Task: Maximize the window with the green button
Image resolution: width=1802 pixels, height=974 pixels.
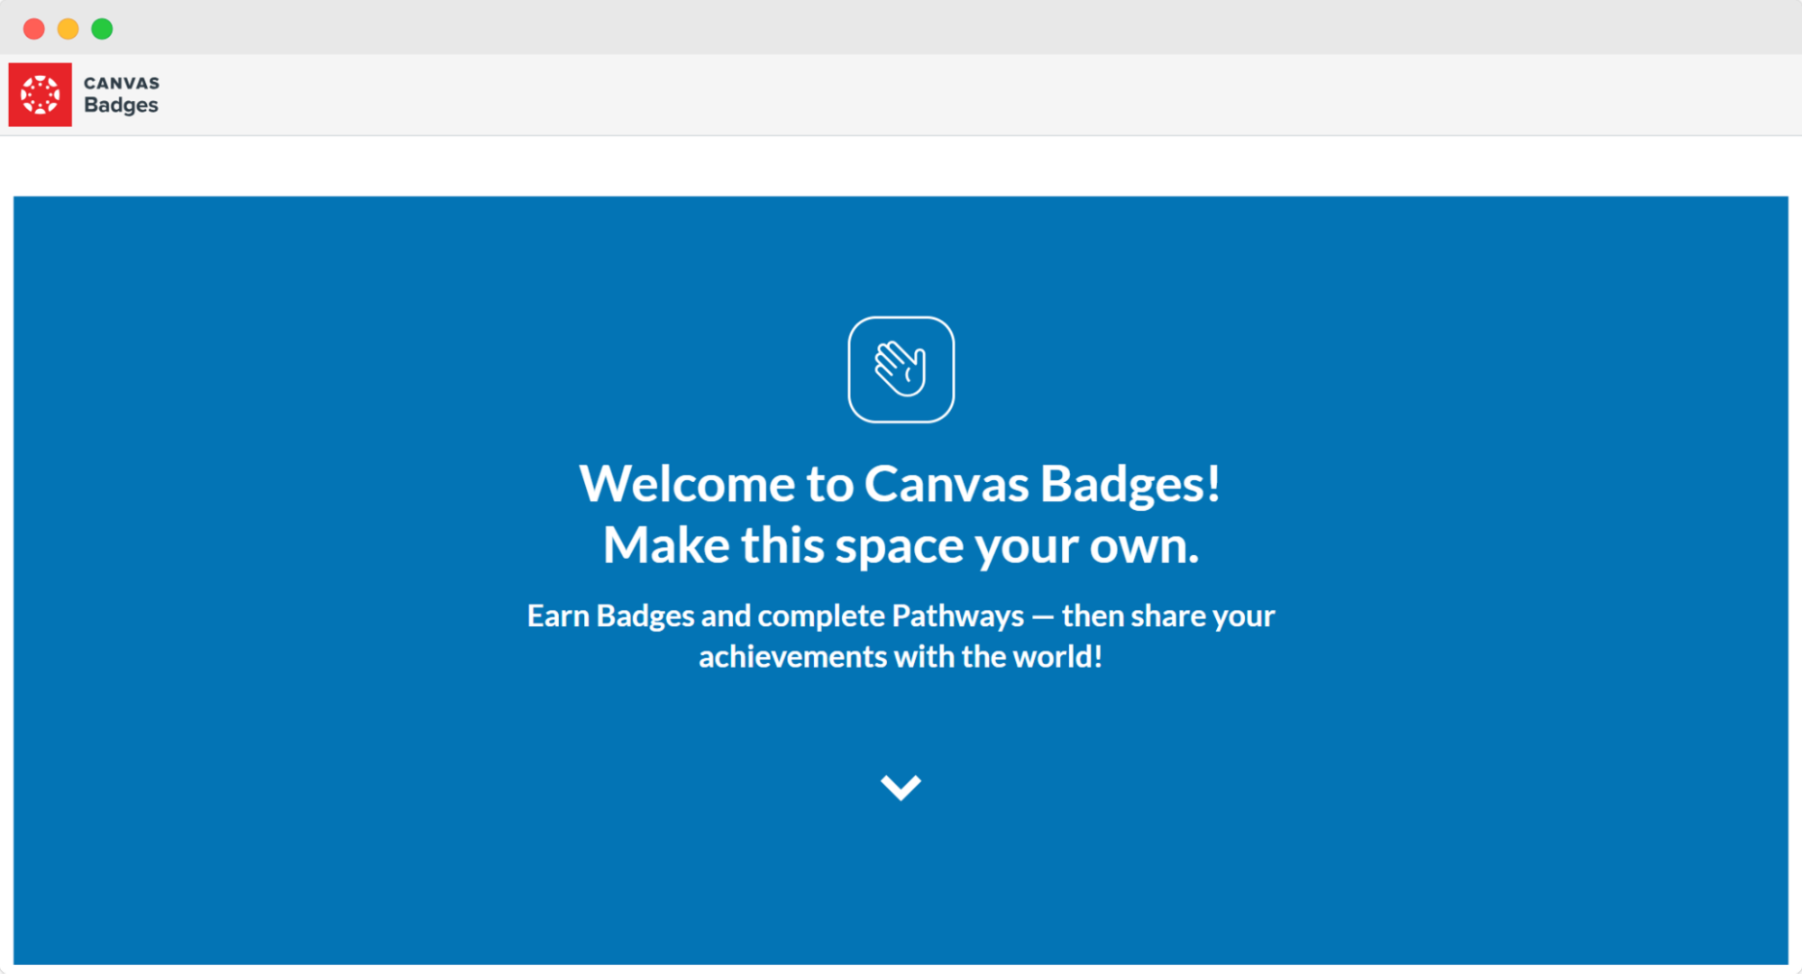Action: coord(103,29)
